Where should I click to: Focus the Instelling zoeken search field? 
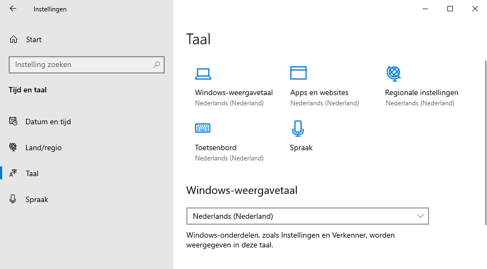pos(81,65)
